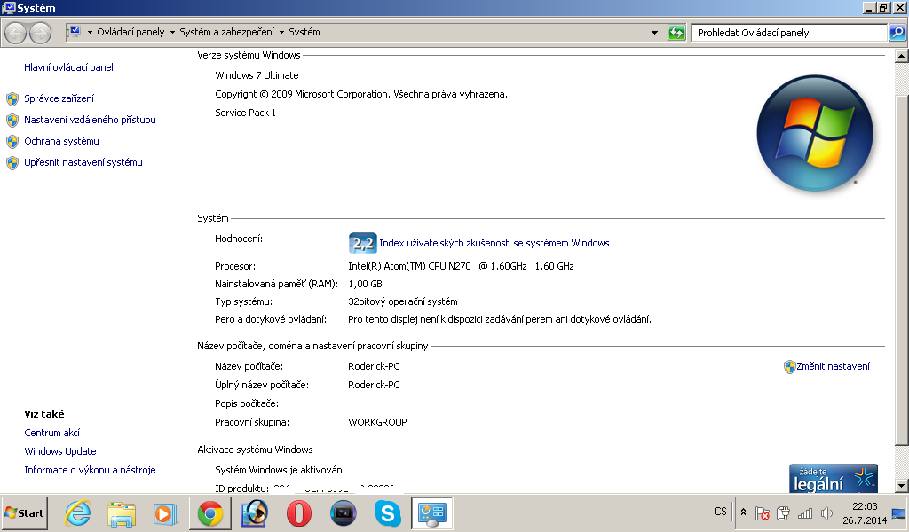909x532 pixels.
Task: Click in Prohledat Ovládací panely search field
Action: [x=789, y=33]
